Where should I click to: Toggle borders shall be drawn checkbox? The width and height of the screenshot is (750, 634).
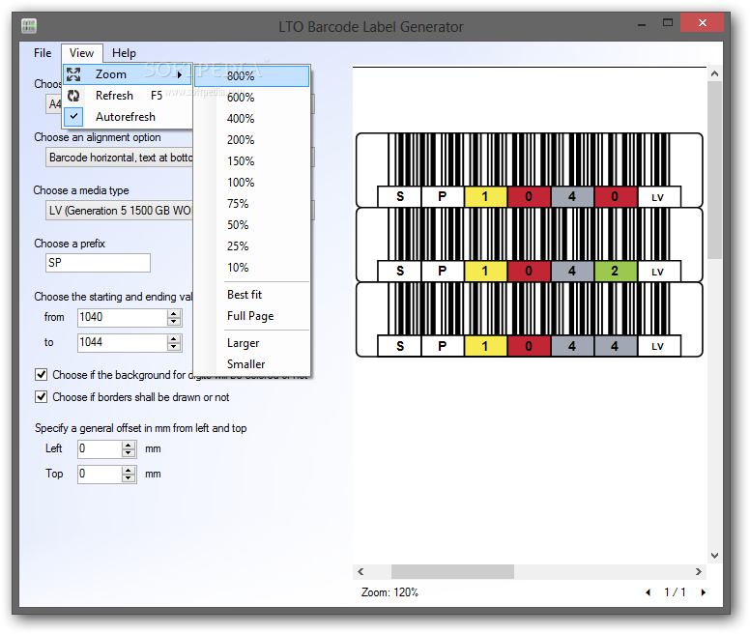click(x=42, y=397)
